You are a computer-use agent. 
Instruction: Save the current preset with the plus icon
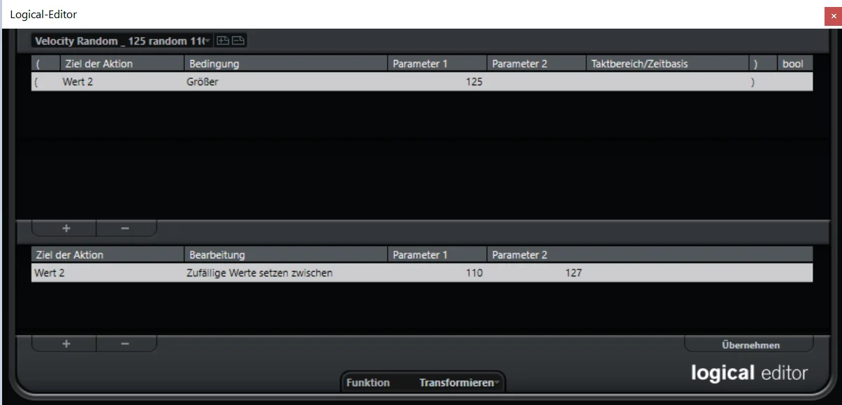[223, 41]
